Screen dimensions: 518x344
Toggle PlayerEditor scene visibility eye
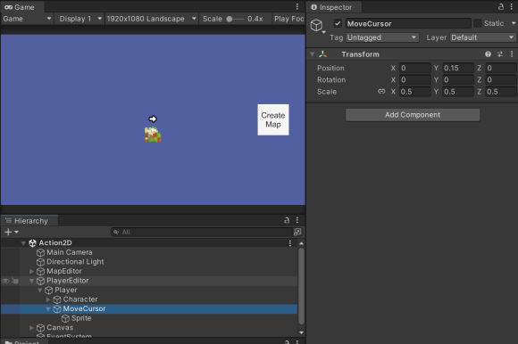click(x=5, y=281)
